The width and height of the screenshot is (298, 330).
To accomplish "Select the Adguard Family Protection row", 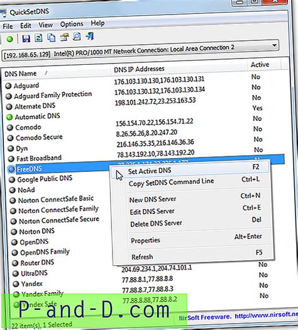I will tap(53, 95).
